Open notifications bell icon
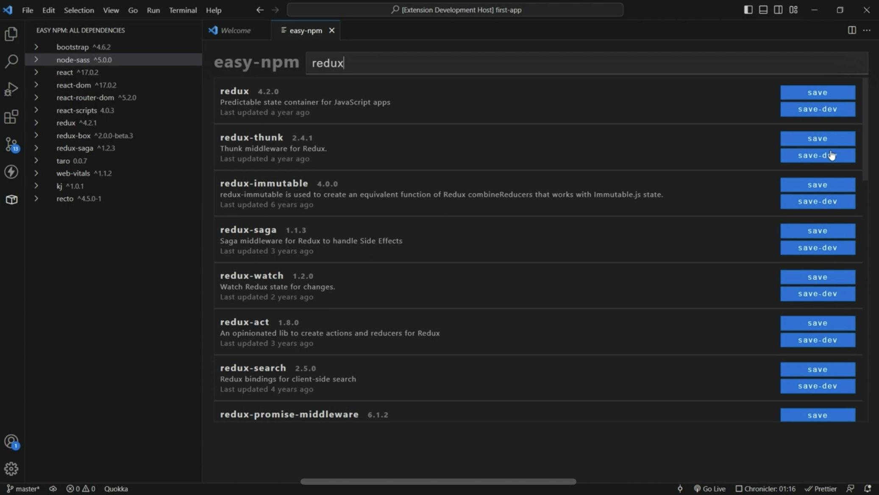The width and height of the screenshot is (879, 495). pos(868,489)
